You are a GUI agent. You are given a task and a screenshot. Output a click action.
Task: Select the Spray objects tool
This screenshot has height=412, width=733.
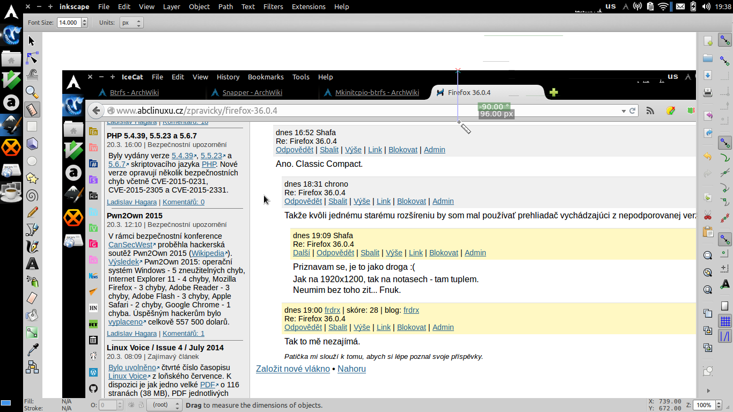[x=32, y=281]
